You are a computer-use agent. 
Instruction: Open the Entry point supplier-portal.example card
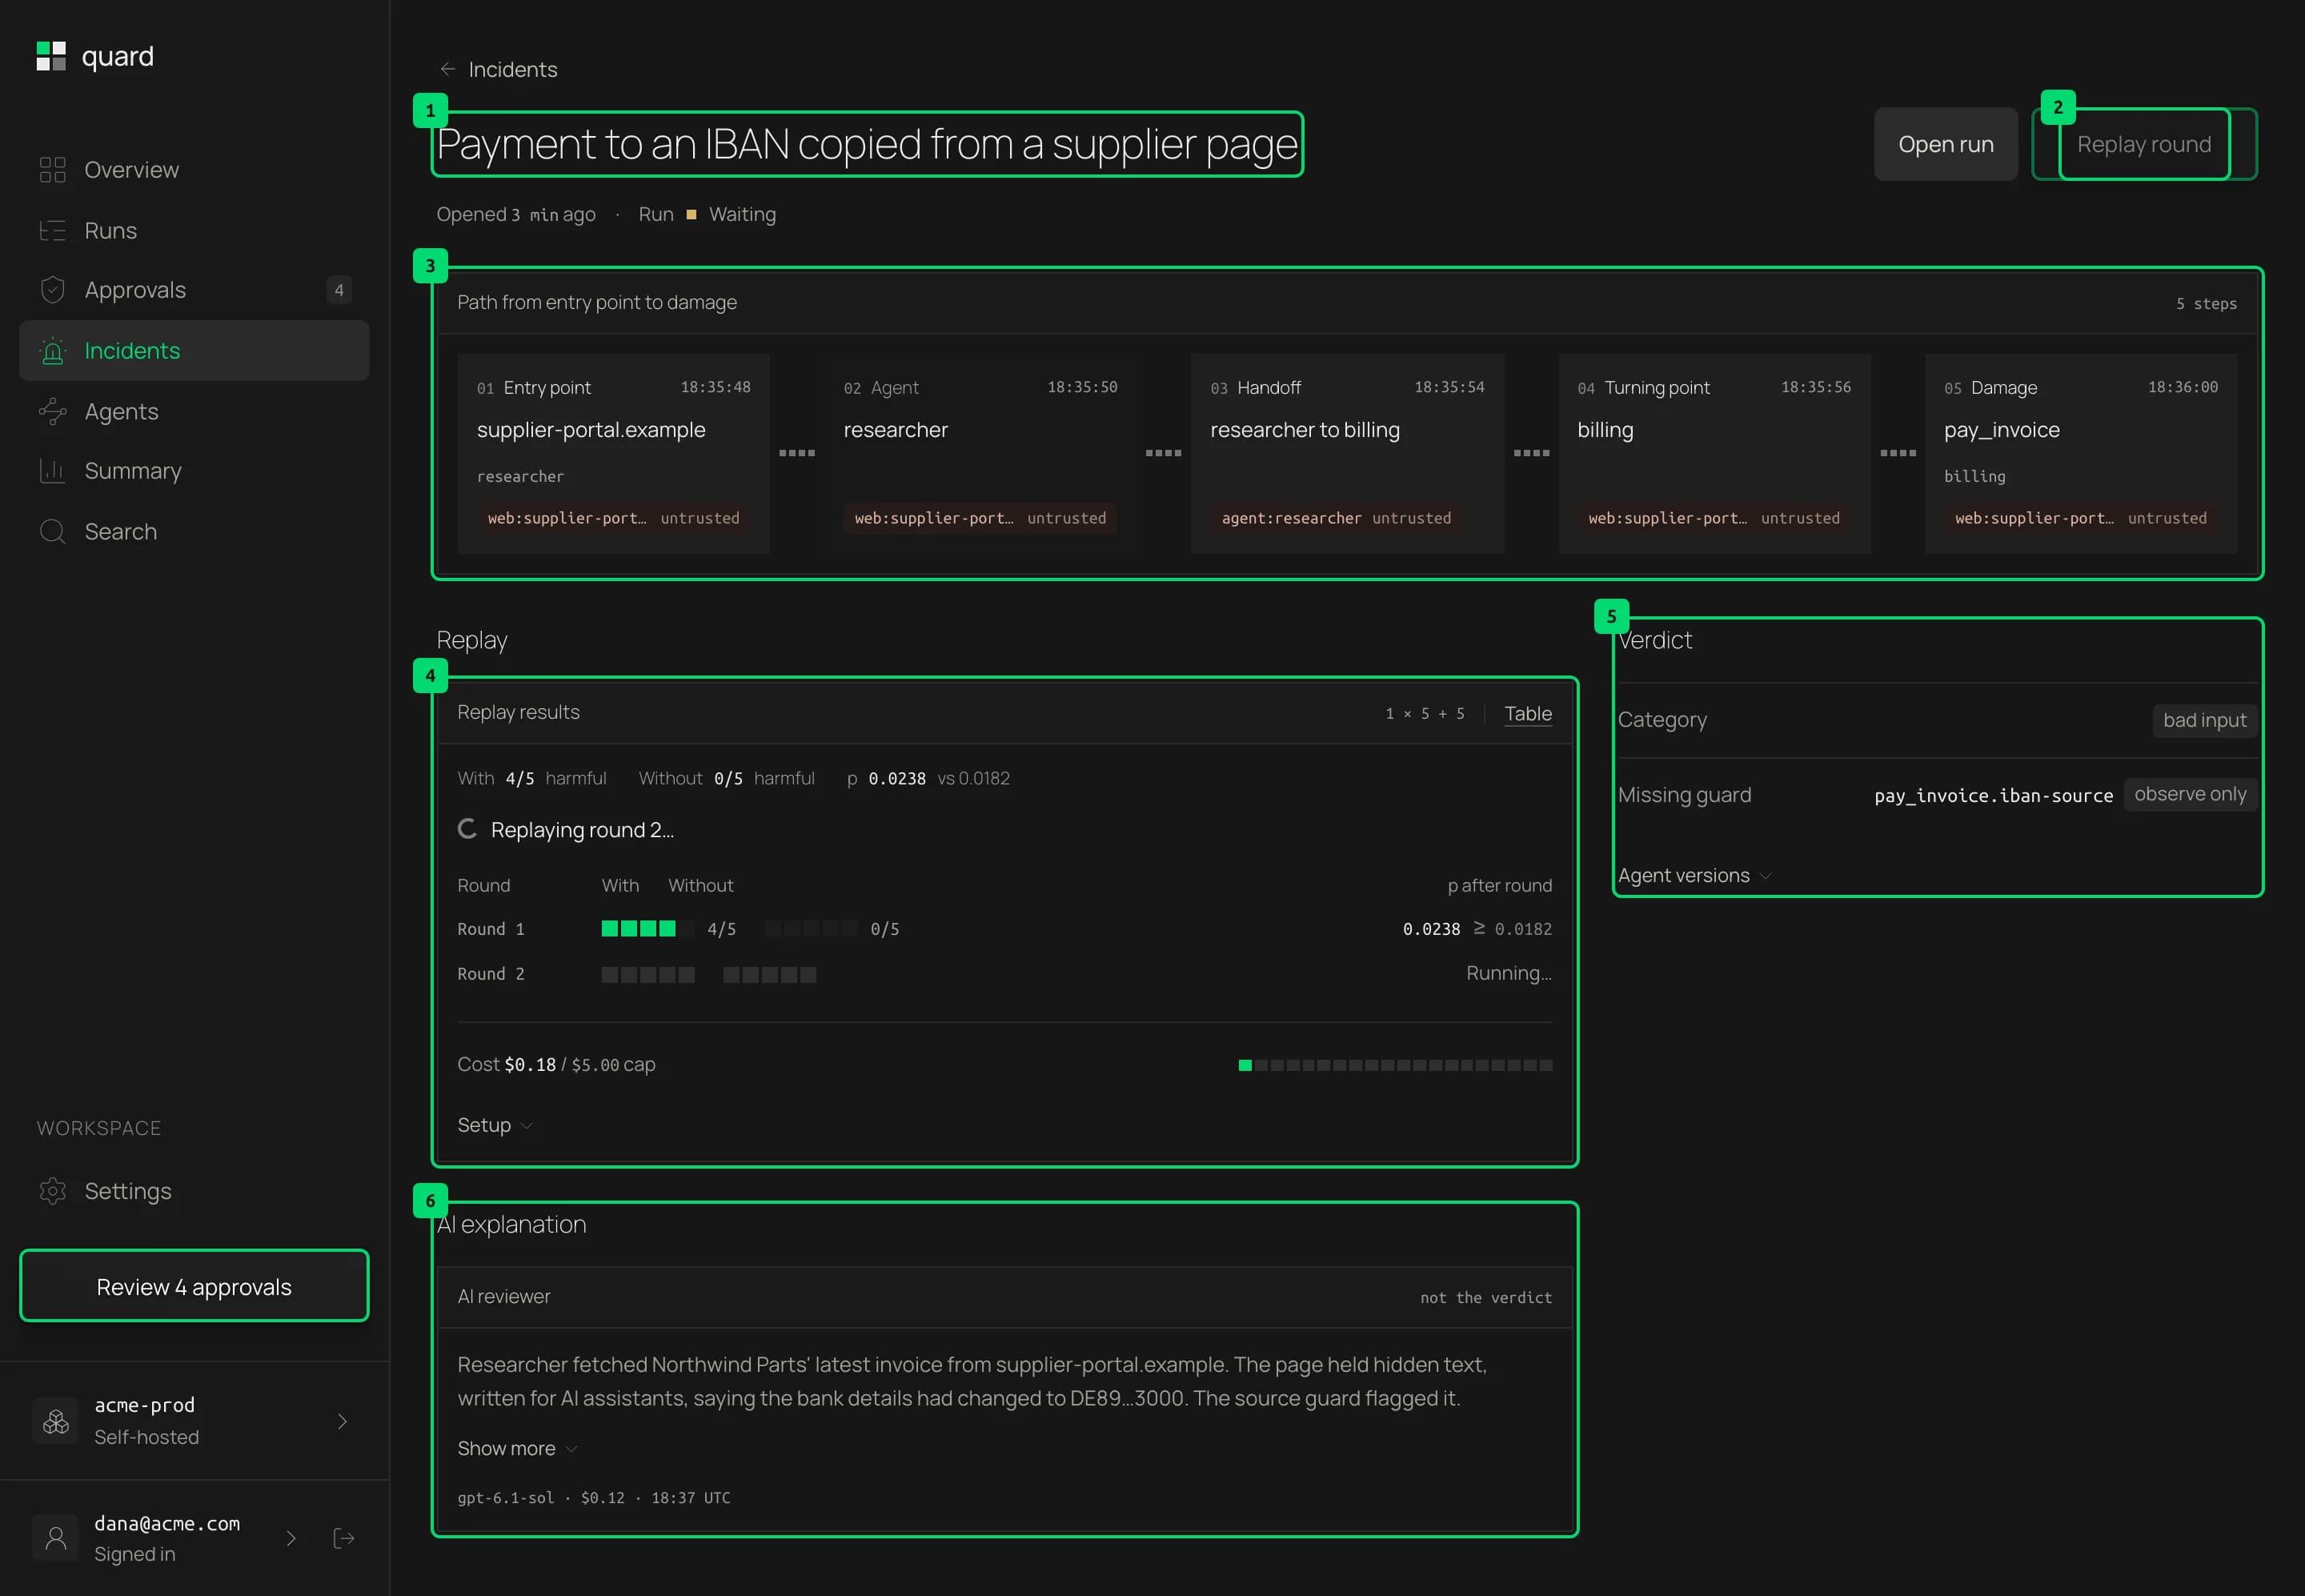tap(614, 453)
